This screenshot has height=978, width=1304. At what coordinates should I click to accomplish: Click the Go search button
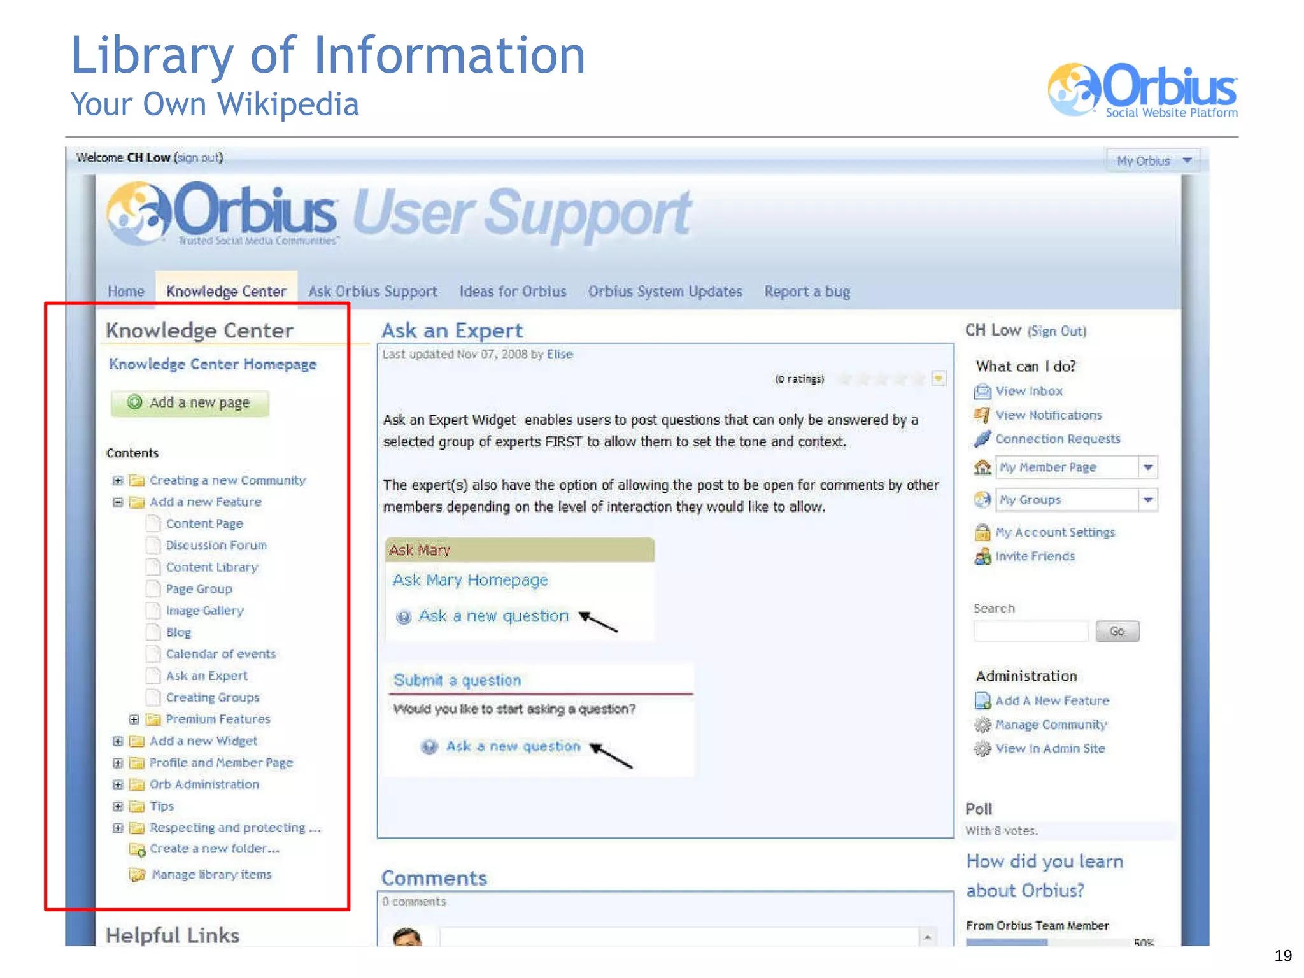[1117, 631]
